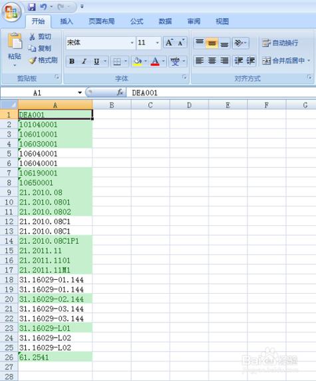This screenshot has width=316, height=381.
Task: Open the Office button menu
Action: [11, 12]
